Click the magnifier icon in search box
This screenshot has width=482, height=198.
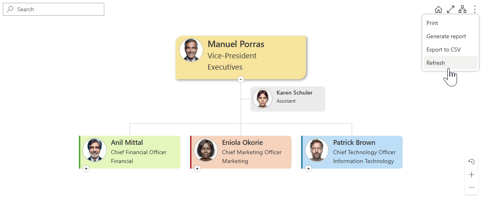click(x=10, y=9)
